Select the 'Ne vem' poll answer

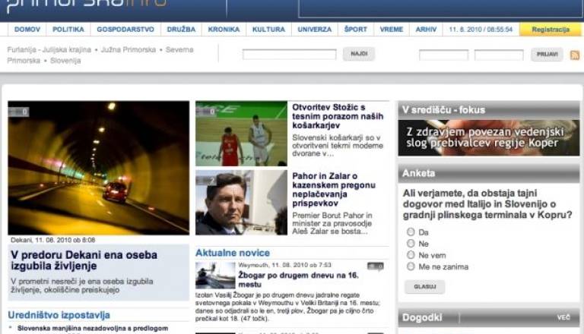pos(411,255)
